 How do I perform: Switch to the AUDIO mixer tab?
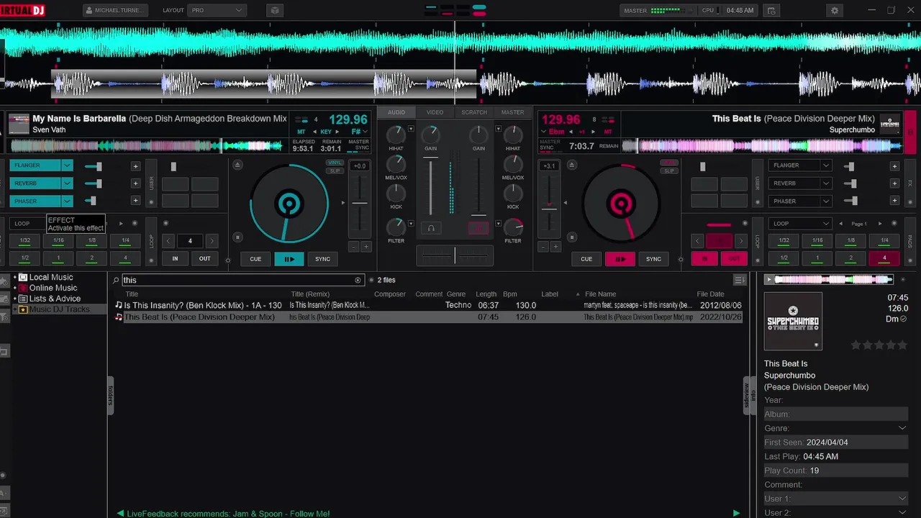396,112
